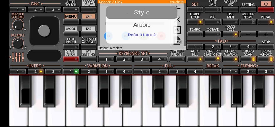Open My Setting button
Screen dimensions: 275x127
[x=89, y=59]
